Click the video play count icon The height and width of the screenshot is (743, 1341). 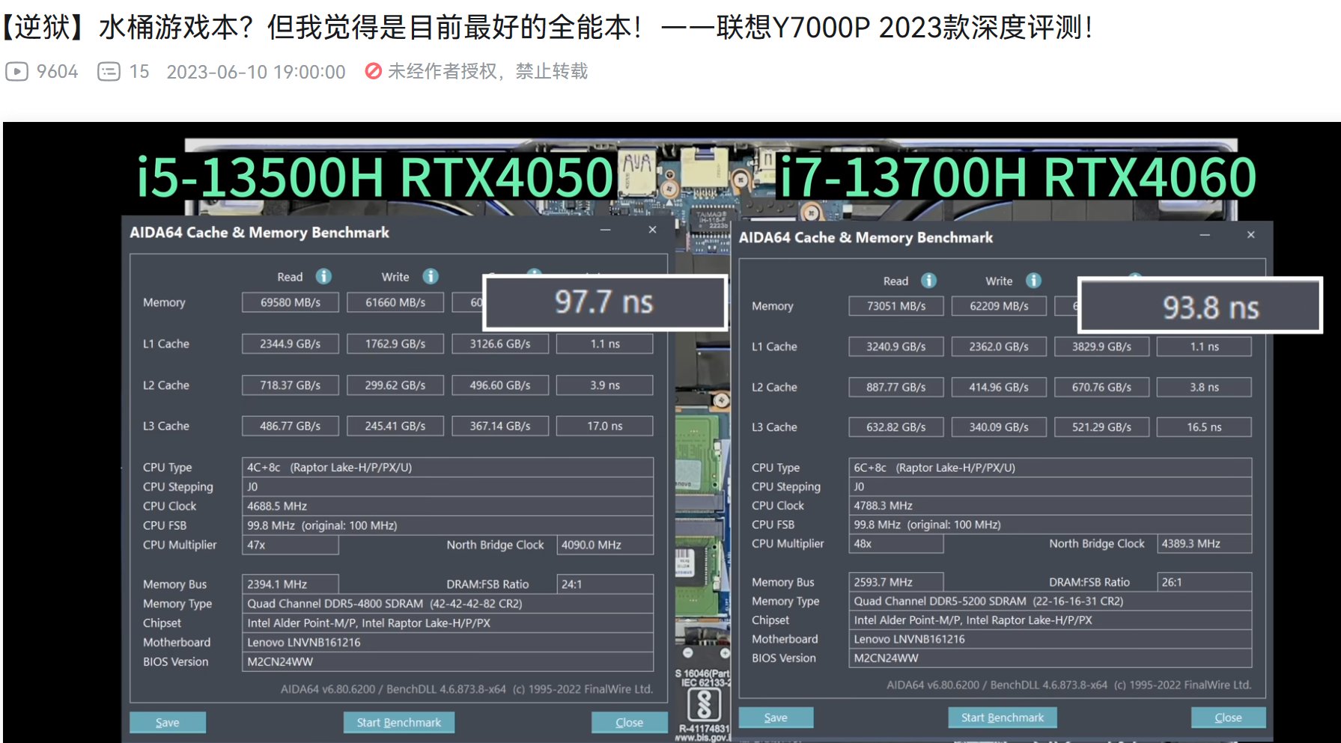pyautogui.click(x=16, y=71)
